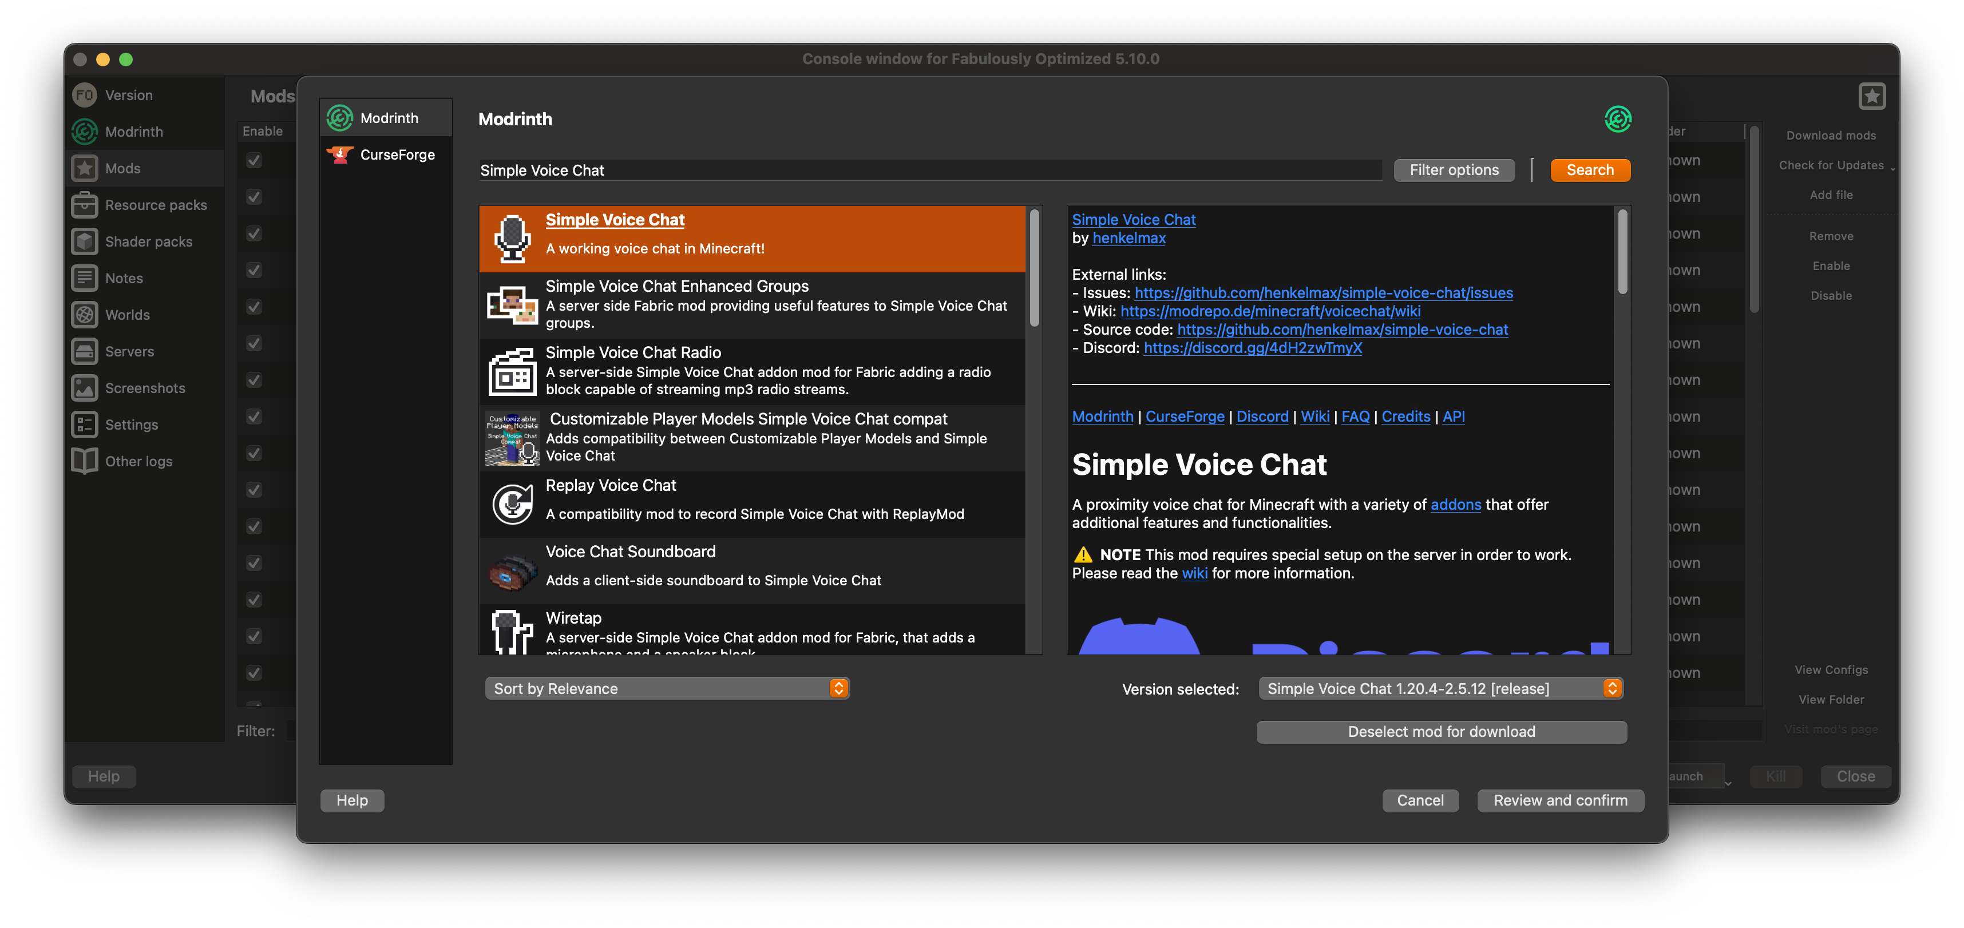Cancel the mod download dialog

pyautogui.click(x=1420, y=800)
